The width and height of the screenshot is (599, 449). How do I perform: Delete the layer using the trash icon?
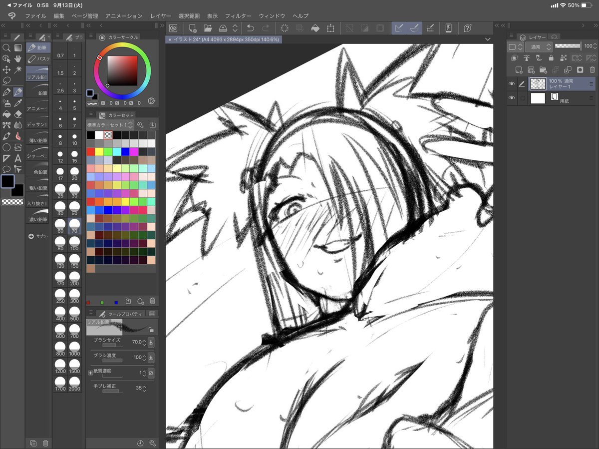coord(592,70)
